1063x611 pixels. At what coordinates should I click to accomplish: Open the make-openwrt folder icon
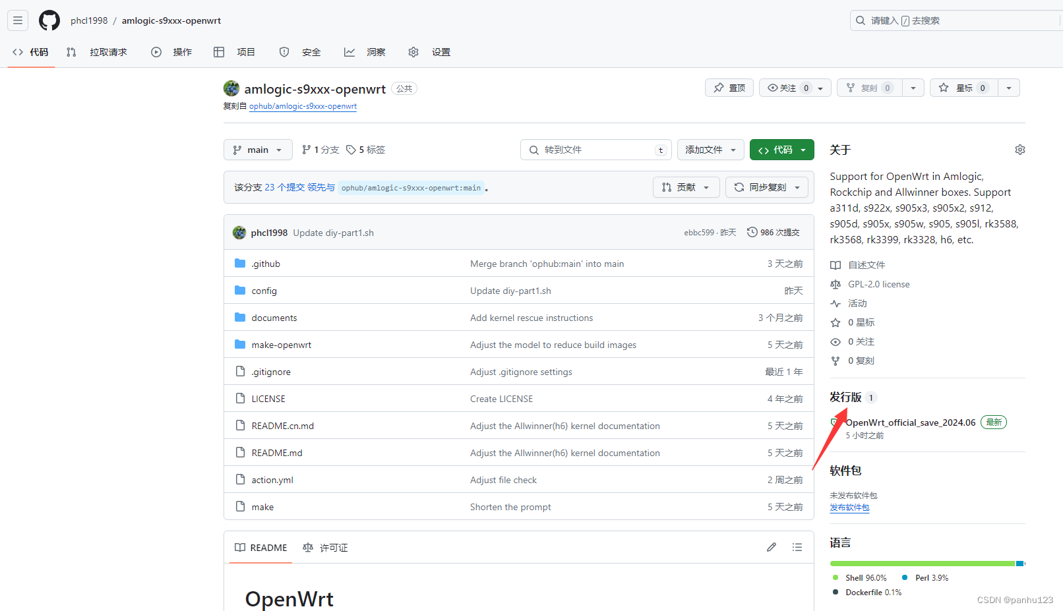[240, 345]
